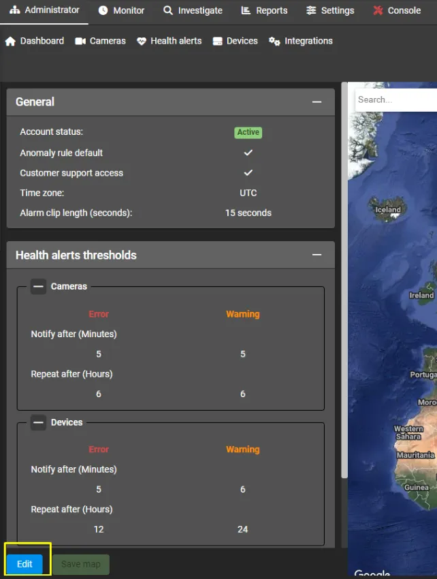Click the map Search field
Screen dimensions: 437x579
396,99
